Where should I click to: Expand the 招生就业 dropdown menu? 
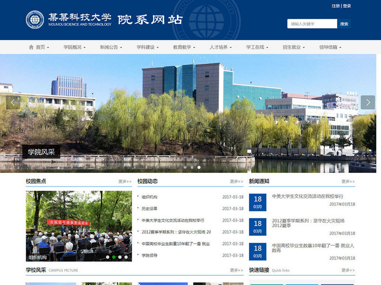(x=294, y=47)
